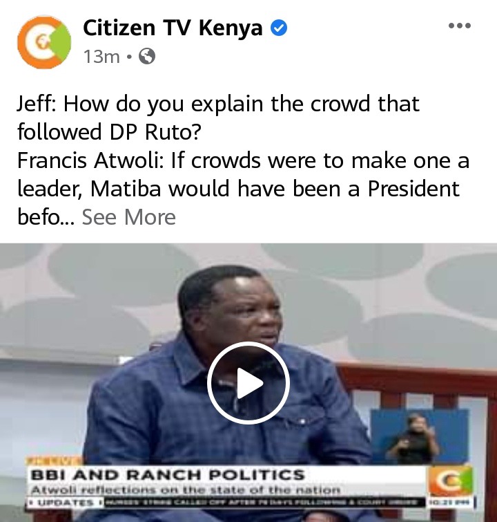Click the 13m post timestamp

[101, 57]
